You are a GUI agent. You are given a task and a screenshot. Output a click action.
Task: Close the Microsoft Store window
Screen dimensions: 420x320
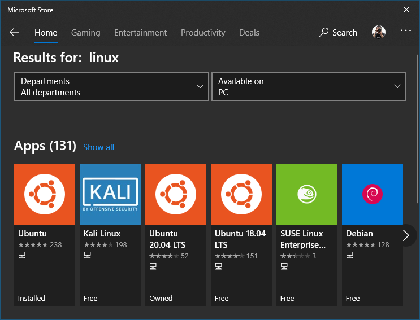[x=406, y=10]
